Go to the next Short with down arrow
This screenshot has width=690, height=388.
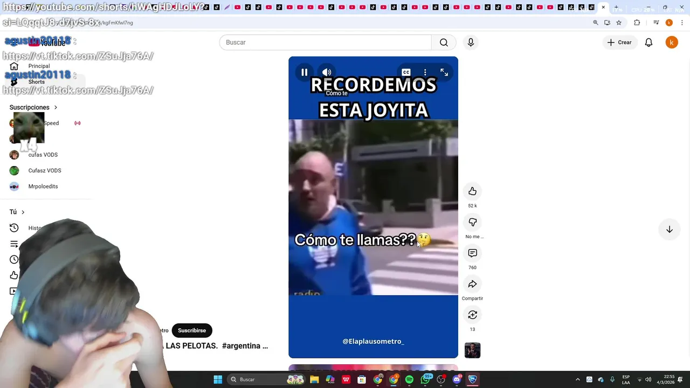point(669,229)
